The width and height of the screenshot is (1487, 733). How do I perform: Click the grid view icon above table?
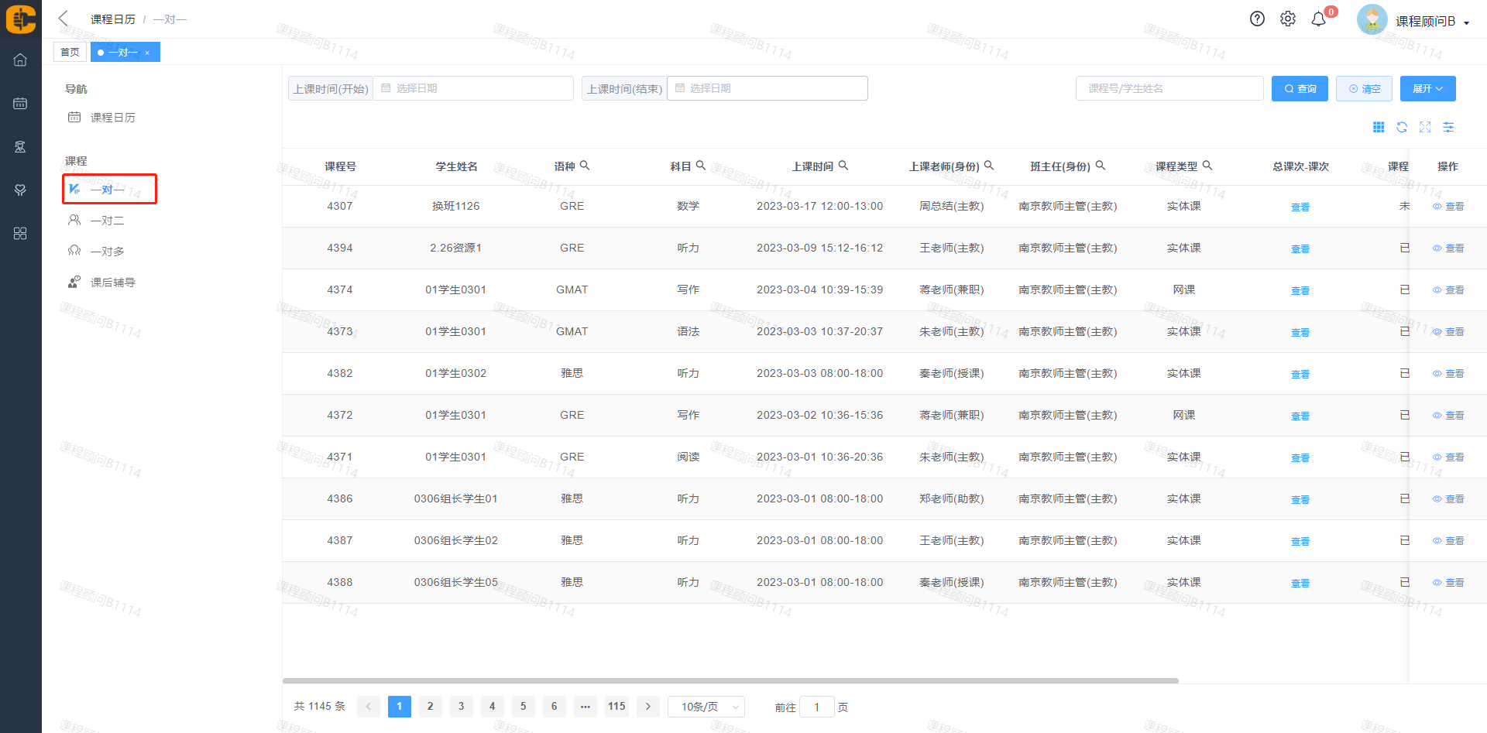coord(1379,127)
